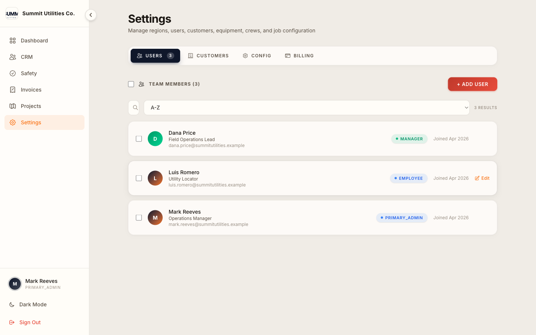This screenshot has height=335, width=536.
Task: Open the A-Z sort dropdown
Action: (x=306, y=108)
